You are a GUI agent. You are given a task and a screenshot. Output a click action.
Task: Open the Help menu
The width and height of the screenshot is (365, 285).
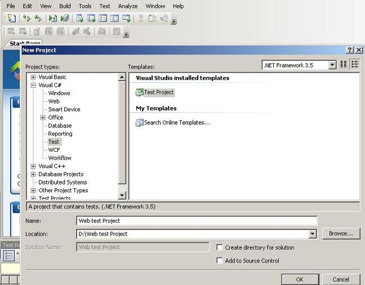tap(179, 6)
